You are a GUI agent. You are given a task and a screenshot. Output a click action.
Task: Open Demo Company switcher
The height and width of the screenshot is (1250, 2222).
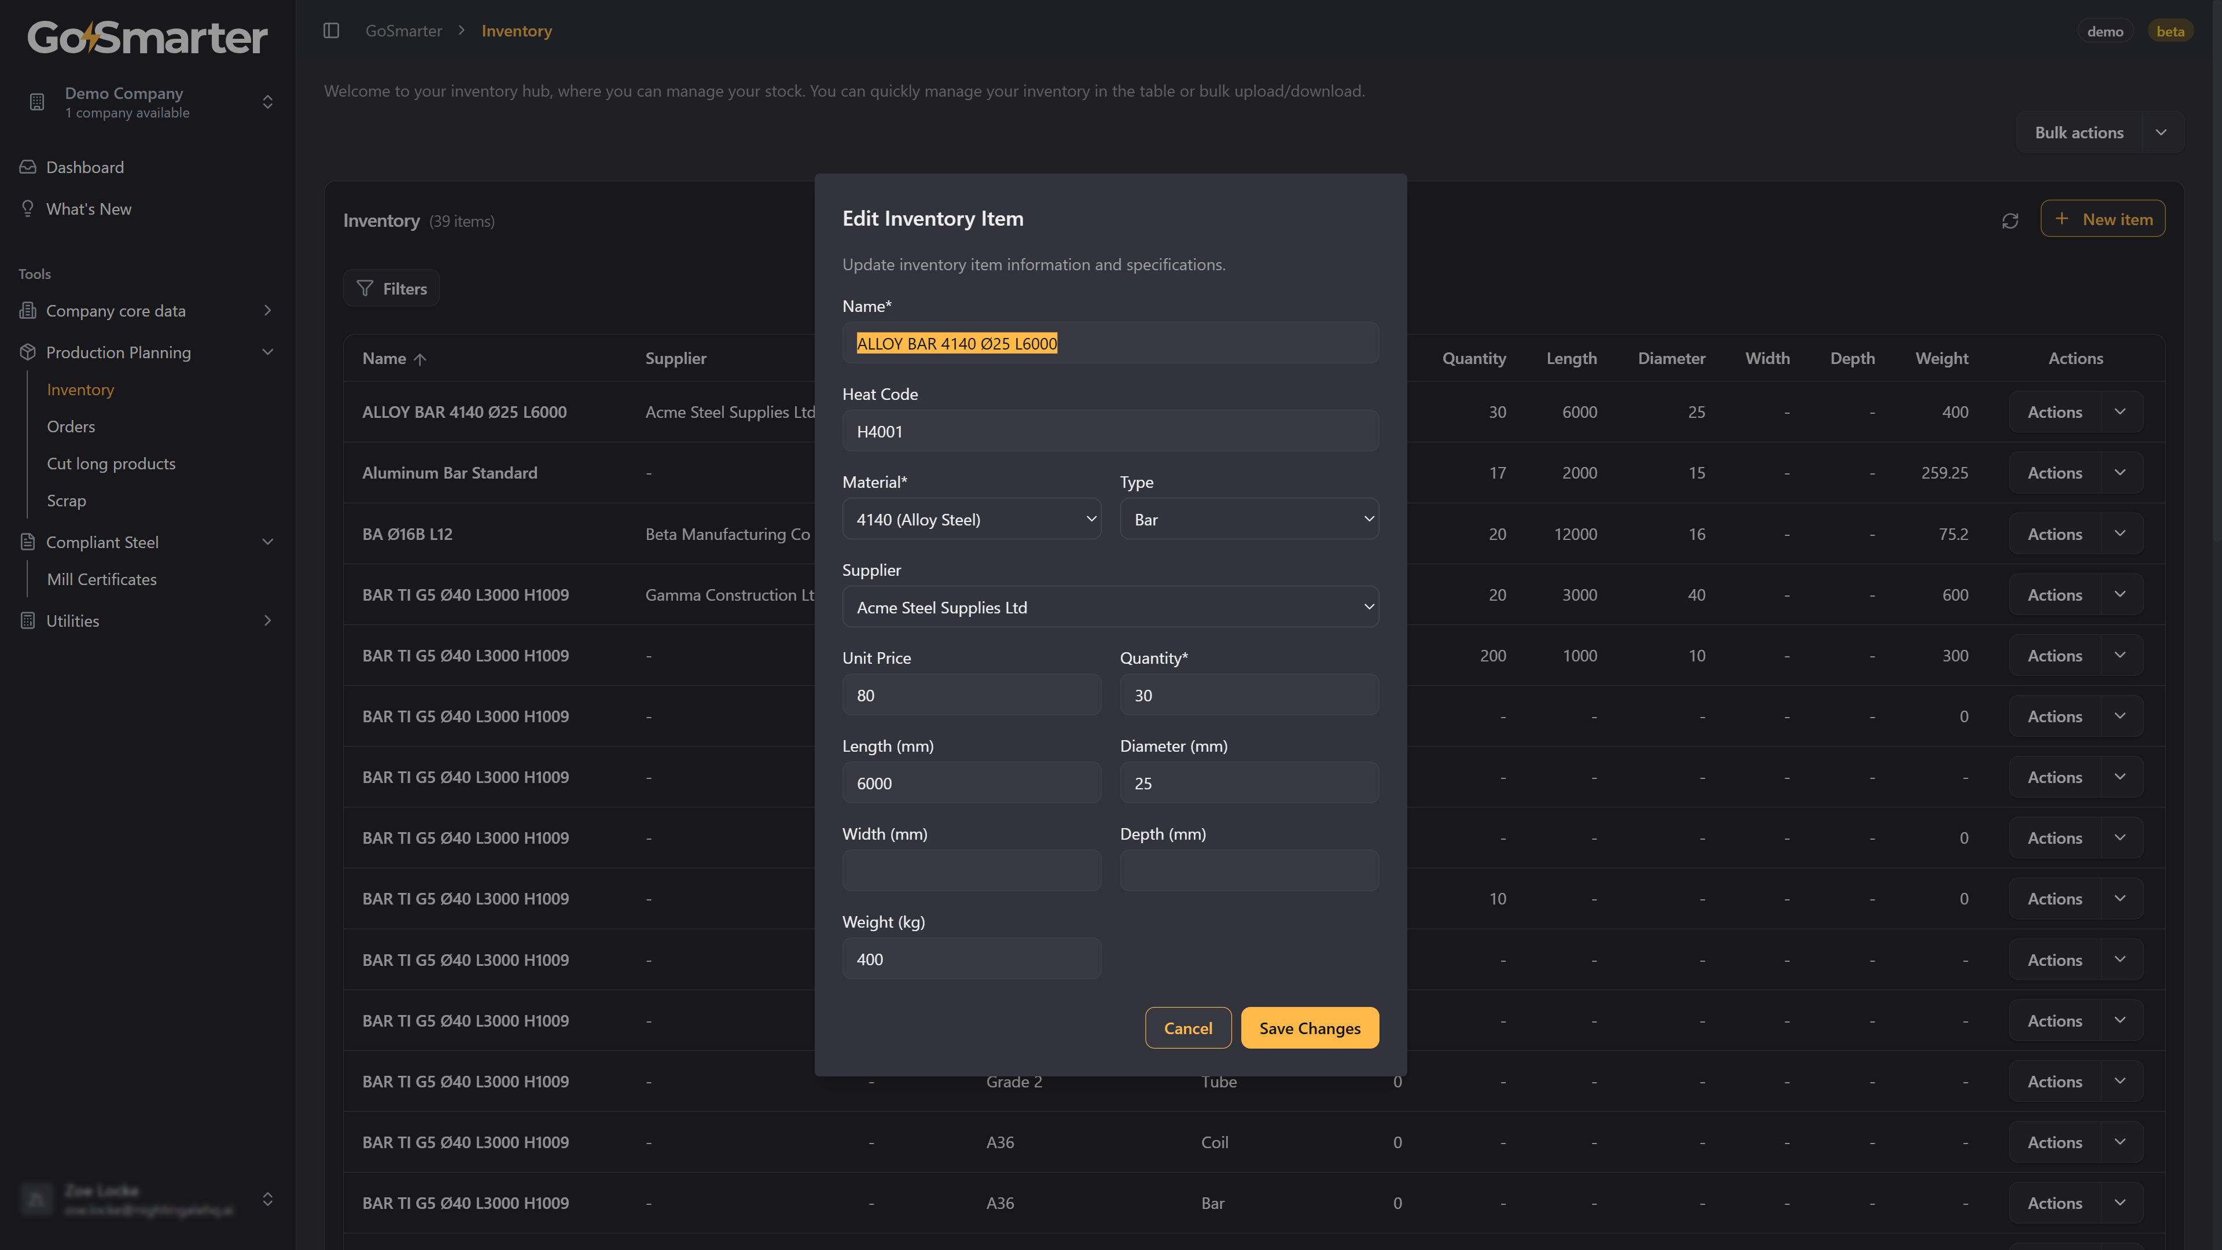click(x=267, y=102)
